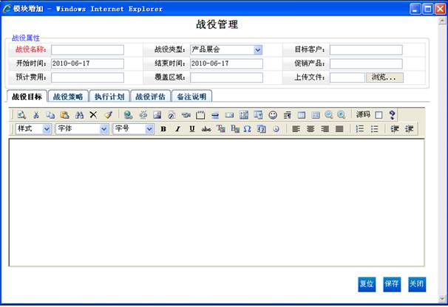The width and height of the screenshot is (448, 307).
Task: Toggle Underline in the editor toolbar
Action: pos(192,129)
